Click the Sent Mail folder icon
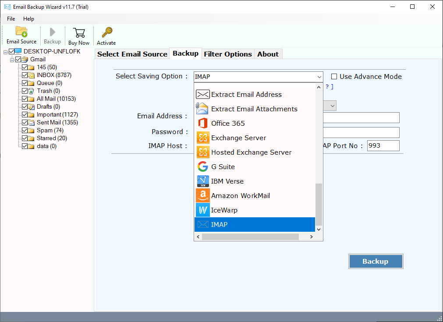The image size is (443, 322). pyautogui.click(x=31, y=122)
